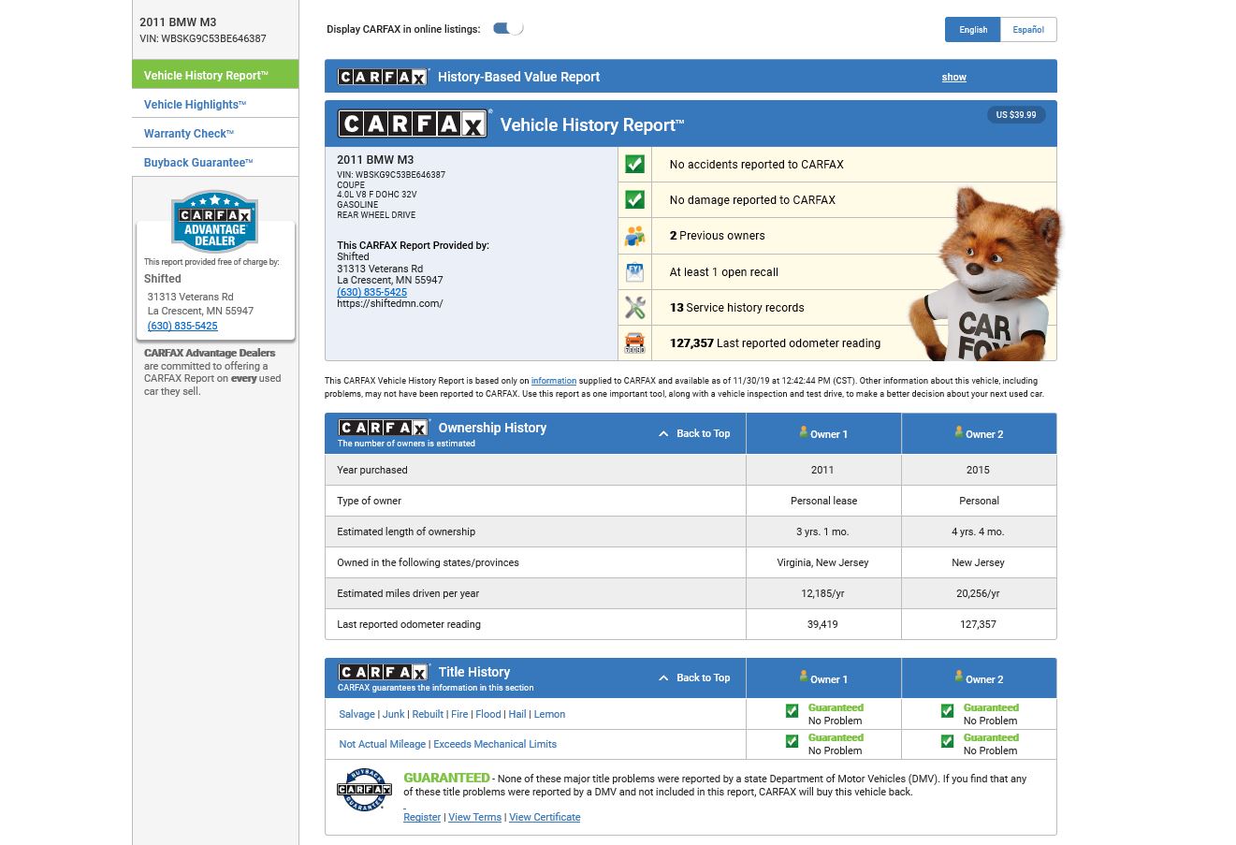Click the service history wrench icon
Viewport: 1236px width, 845px height.
coord(634,308)
